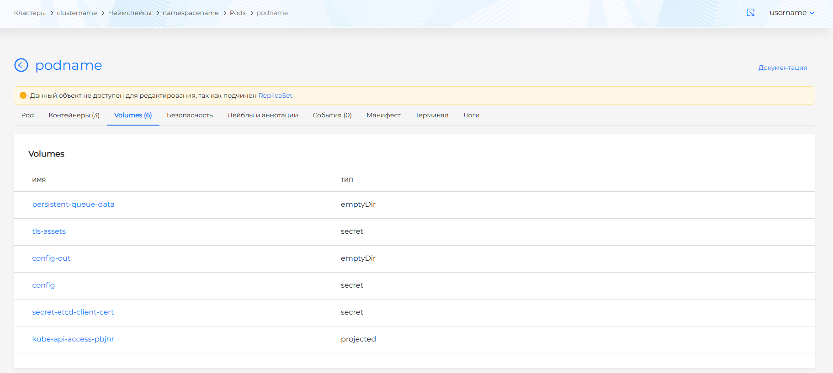Click the ТИП column header
Viewport: 833px width, 373px height.
point(347,180)
